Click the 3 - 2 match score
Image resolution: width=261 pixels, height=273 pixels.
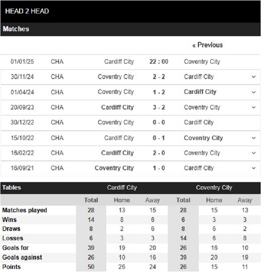click(159, 107)
